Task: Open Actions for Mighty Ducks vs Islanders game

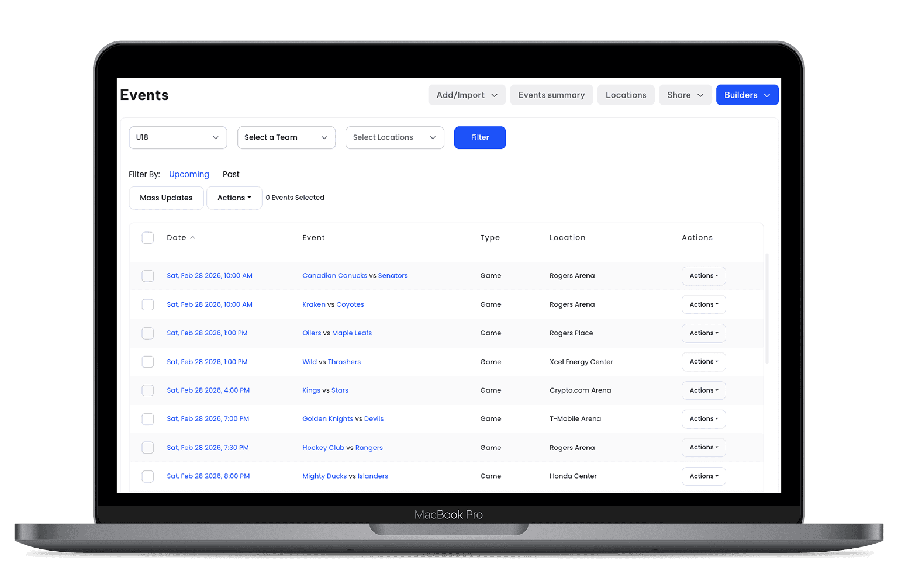Action: coord(704,476)
